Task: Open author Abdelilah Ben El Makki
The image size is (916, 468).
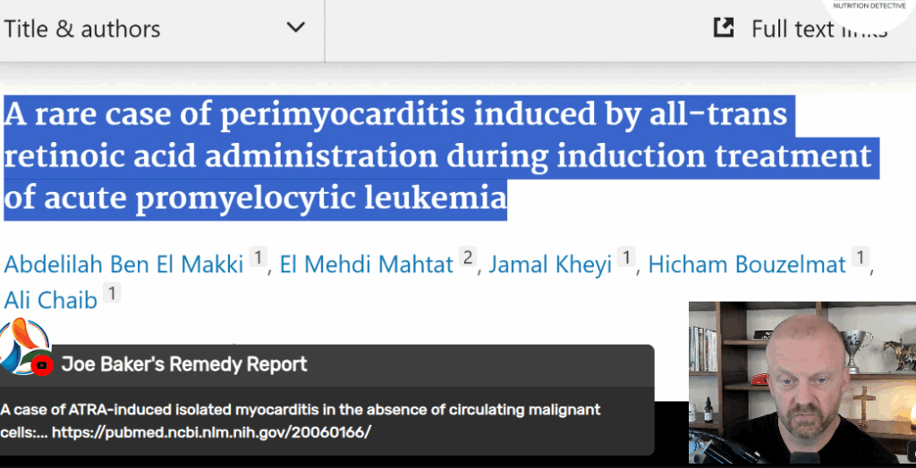Action: tap(123, 264)
